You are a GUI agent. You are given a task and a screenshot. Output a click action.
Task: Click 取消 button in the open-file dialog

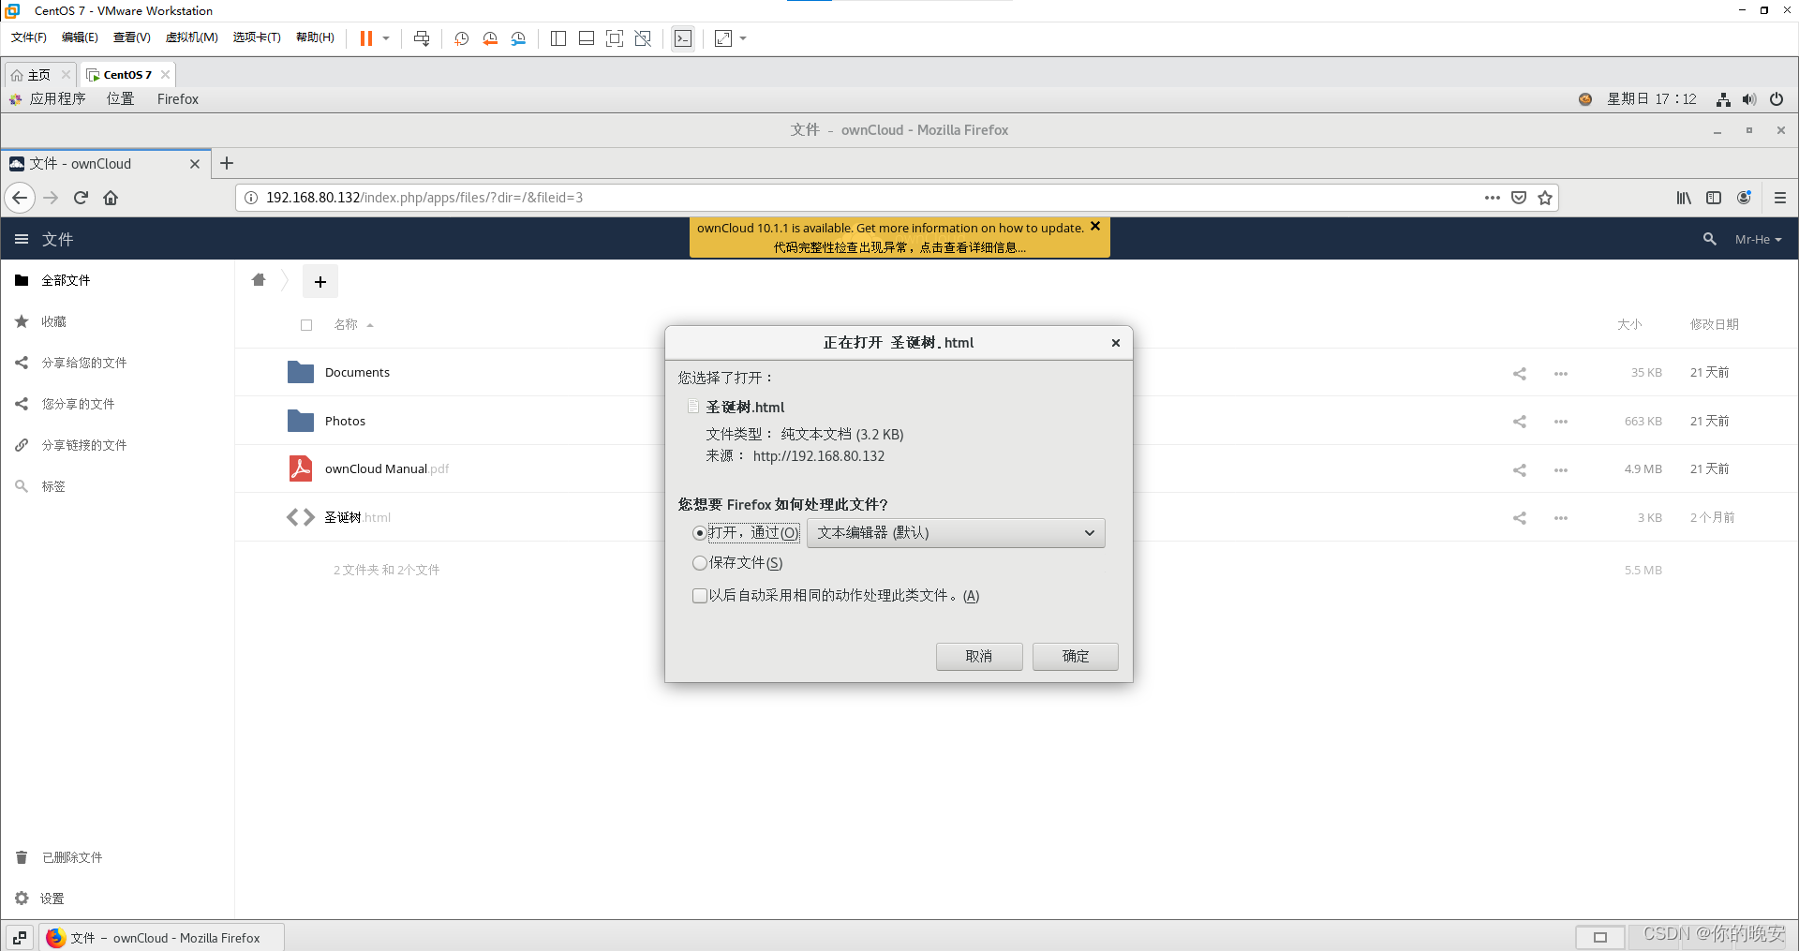coord(979,657)
